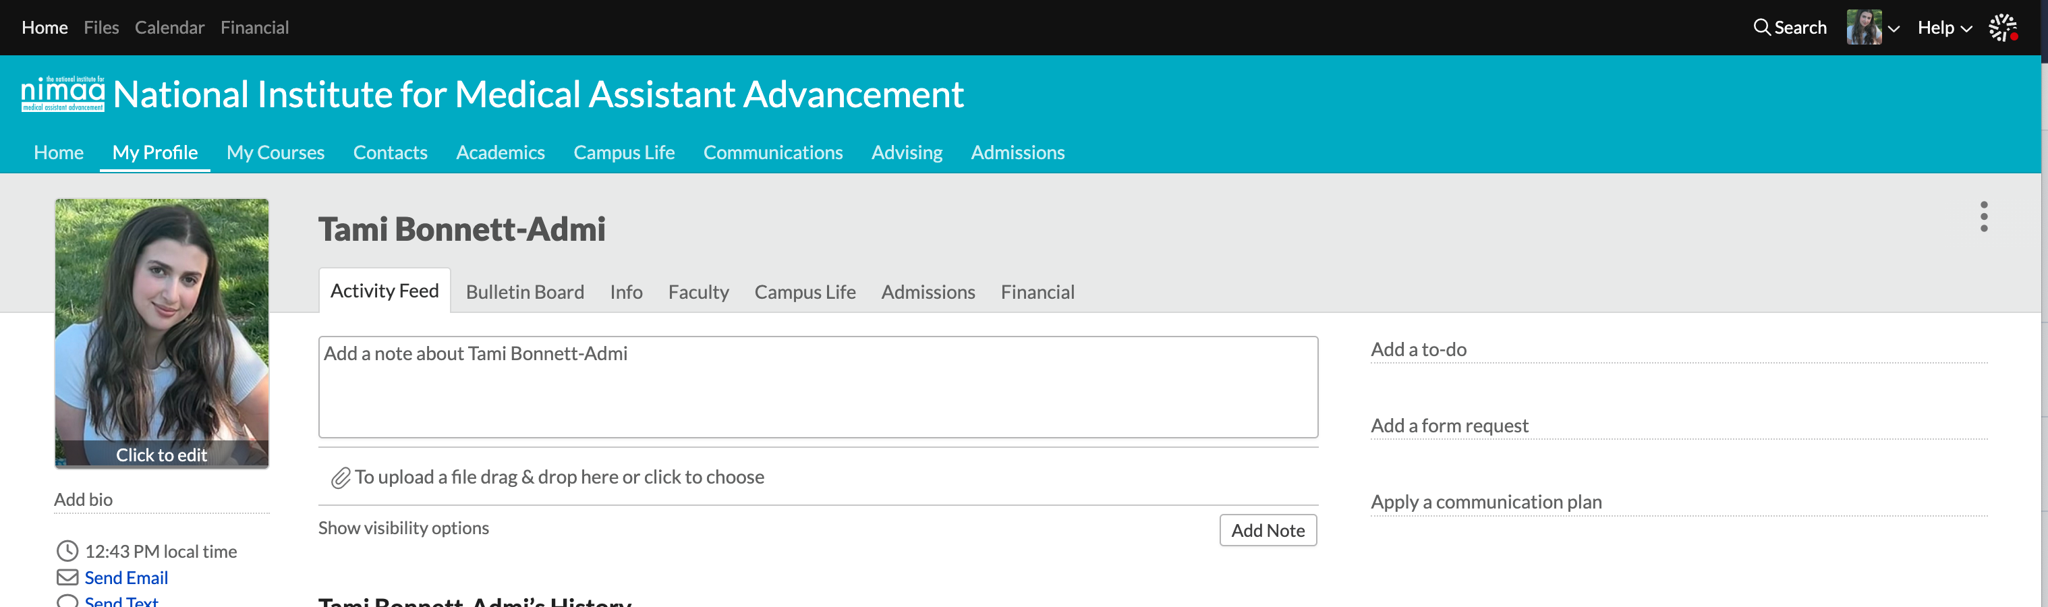
Task: Click the clock icon beside local time
Action: tap(67, 552)
